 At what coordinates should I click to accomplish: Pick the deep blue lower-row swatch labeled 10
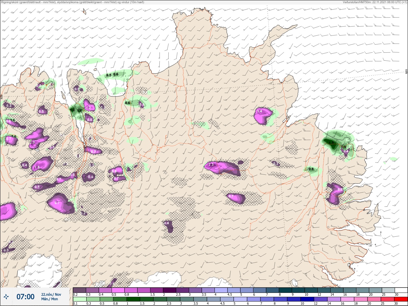(x=307, y=299)
